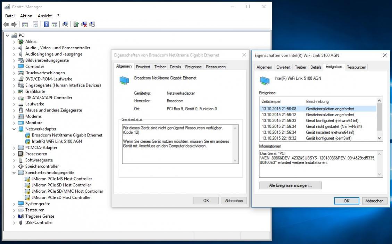Expand the Tragbare Geräte category
This screenshot has height=244, width=392.
(14, 217)
